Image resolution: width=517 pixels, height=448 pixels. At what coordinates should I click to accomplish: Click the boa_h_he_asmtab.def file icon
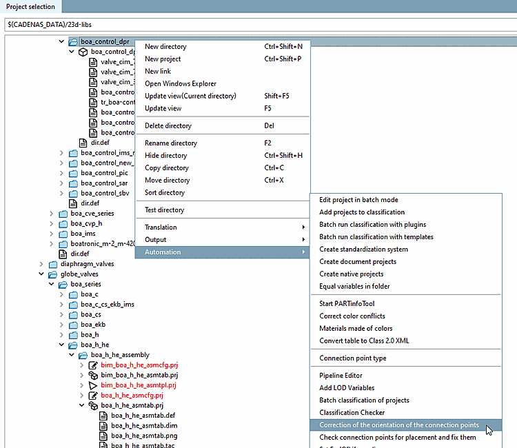[103, 416]
